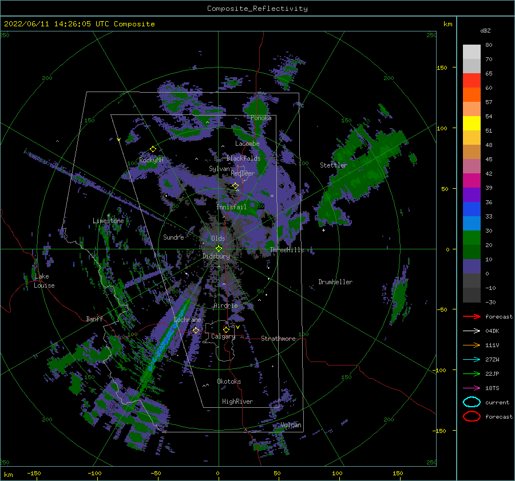Click the ThreeHills town label
The image size is (515, 481).
(287, 250)
